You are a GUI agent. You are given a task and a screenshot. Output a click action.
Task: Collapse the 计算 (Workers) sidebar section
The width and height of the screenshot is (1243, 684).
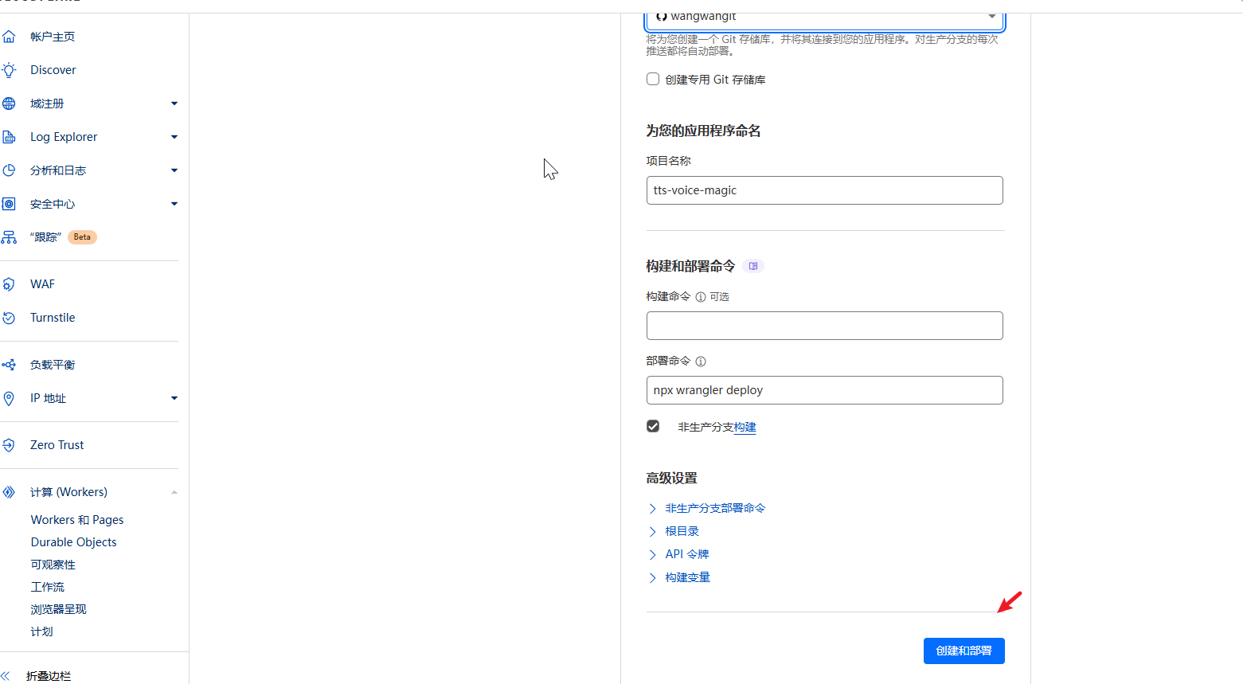point(174,492)
